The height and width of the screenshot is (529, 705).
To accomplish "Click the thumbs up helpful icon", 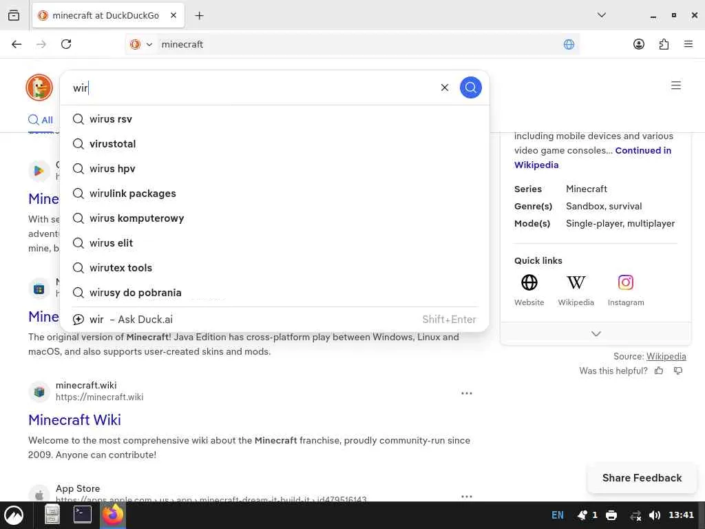I will (x=659, y=371).
